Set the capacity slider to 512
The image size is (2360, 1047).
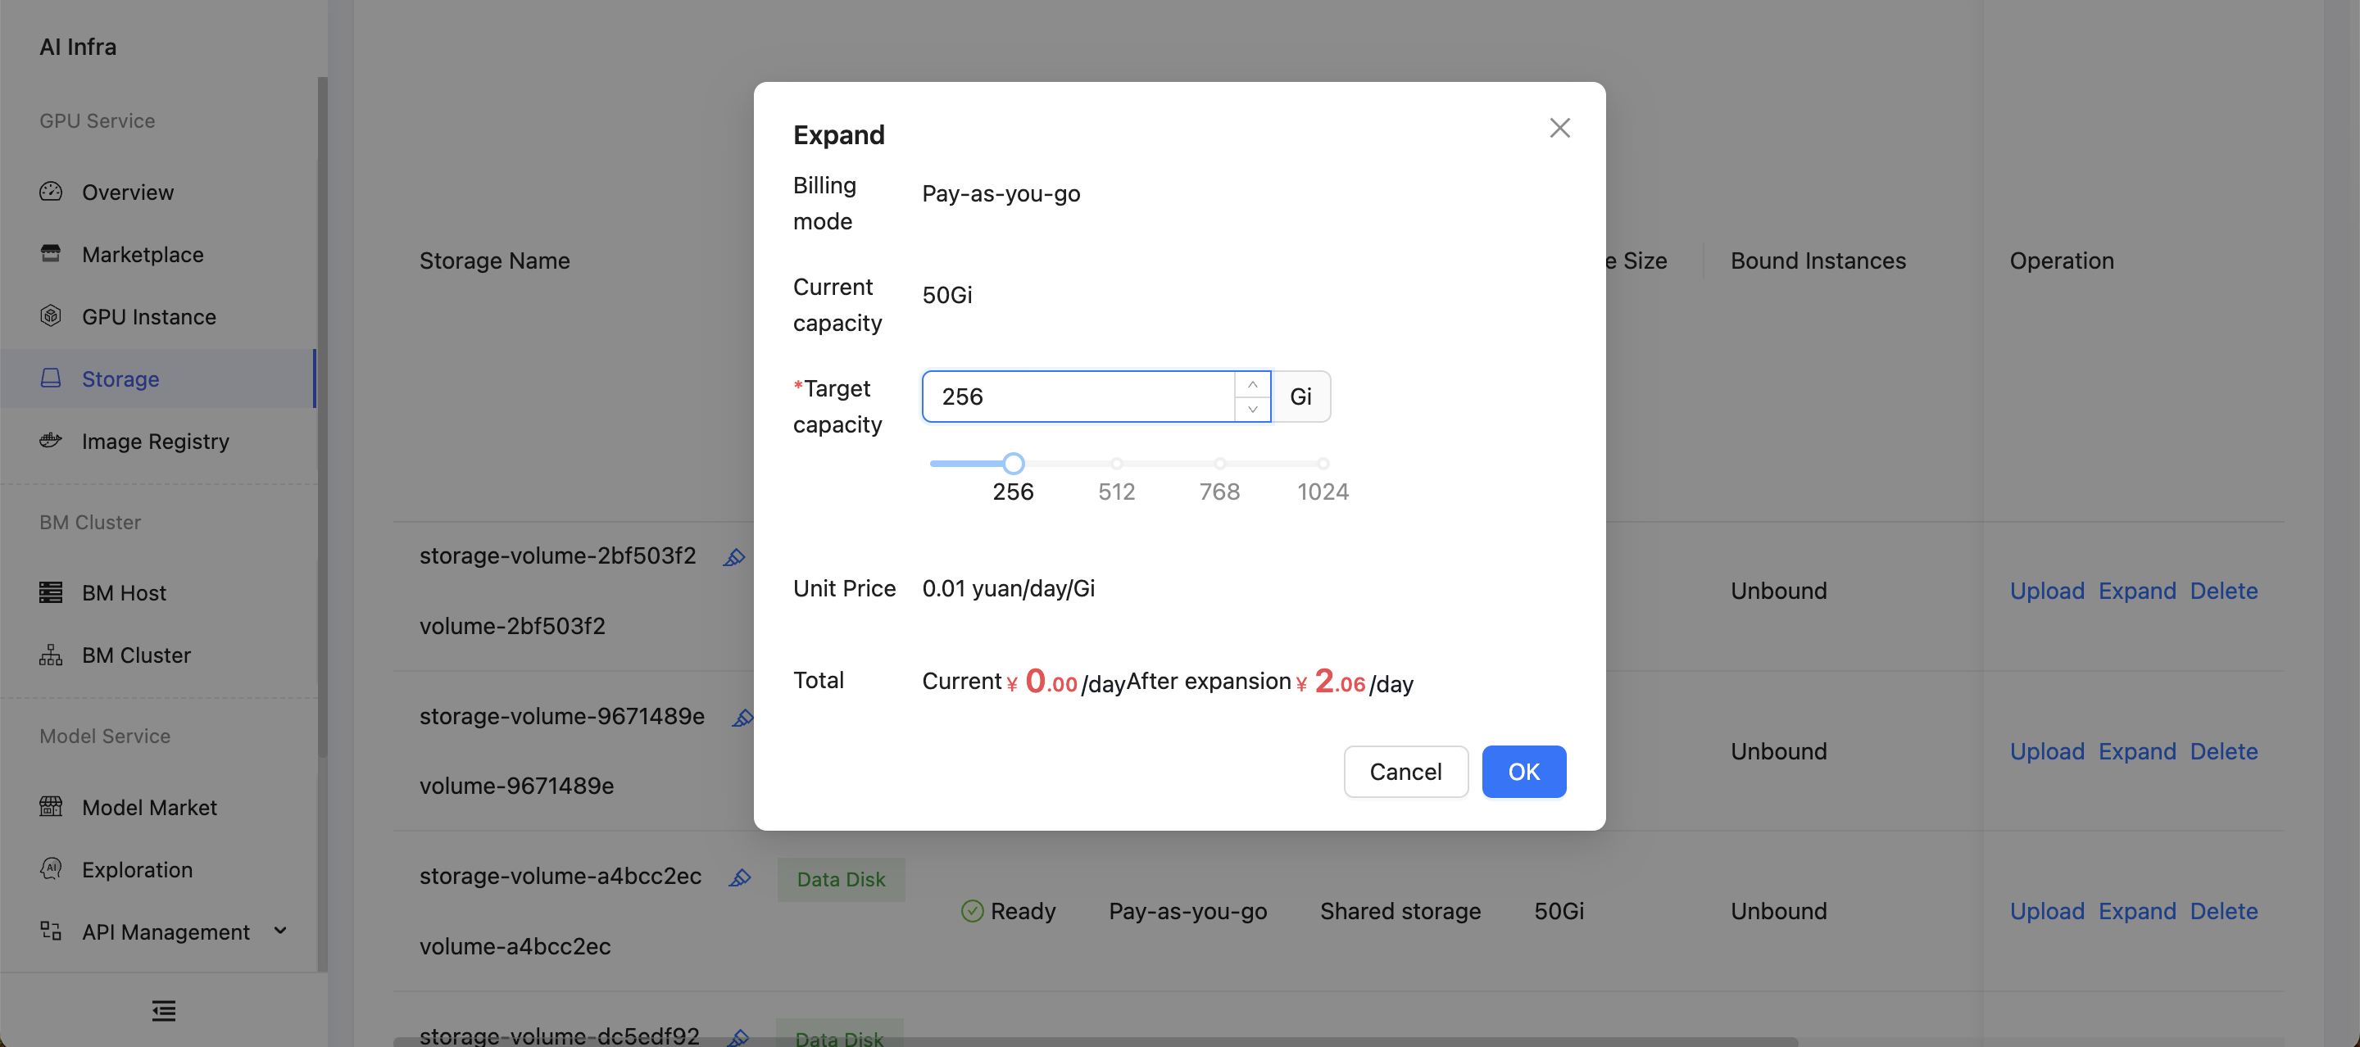[x=1116, y=464]
